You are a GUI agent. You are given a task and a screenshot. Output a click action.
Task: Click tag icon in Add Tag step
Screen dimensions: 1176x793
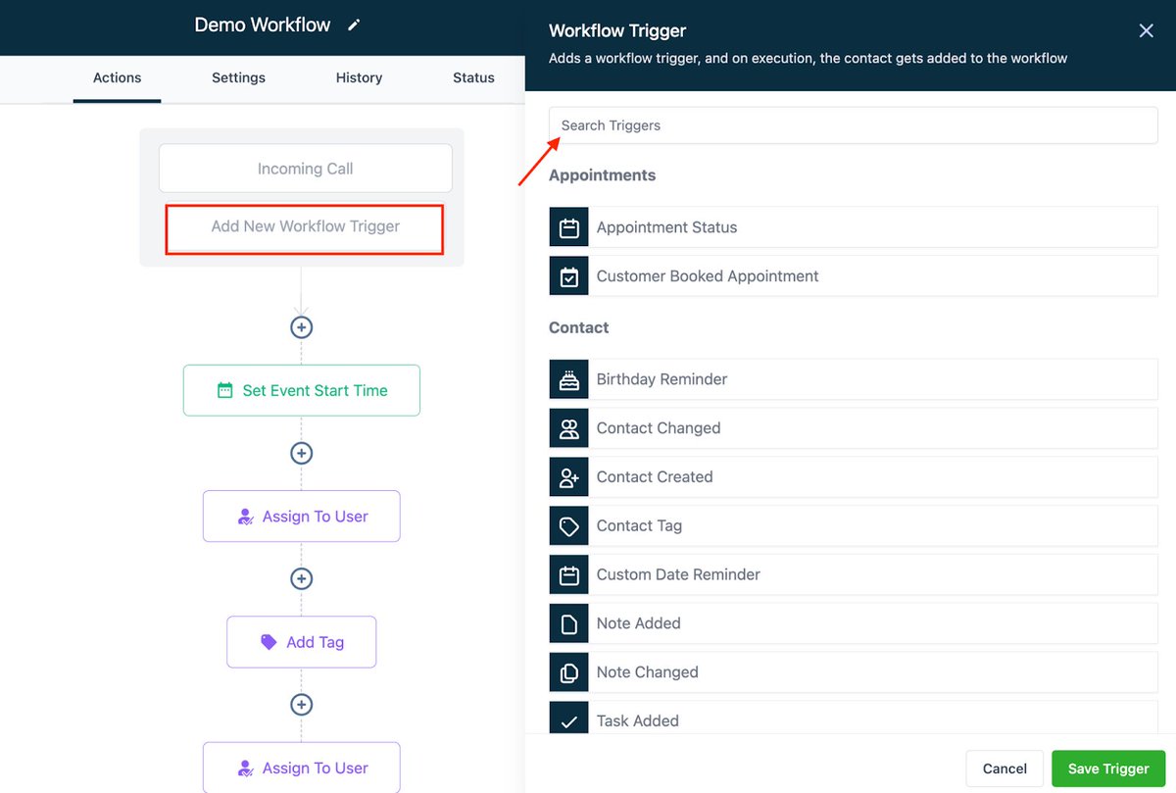click(269, 642)
